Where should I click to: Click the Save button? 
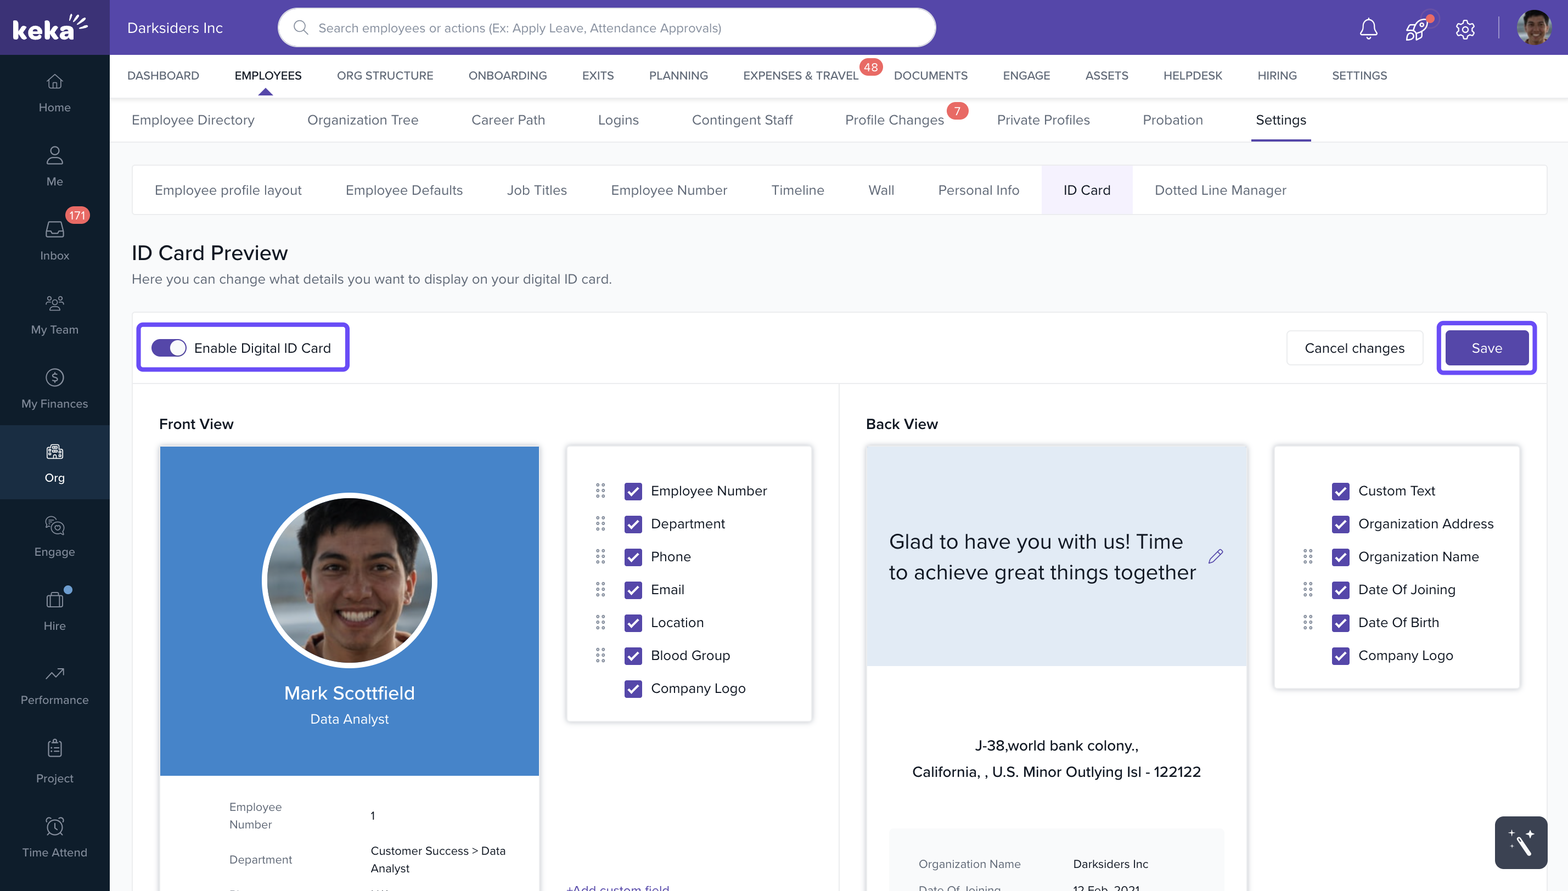click(1486, 348)
